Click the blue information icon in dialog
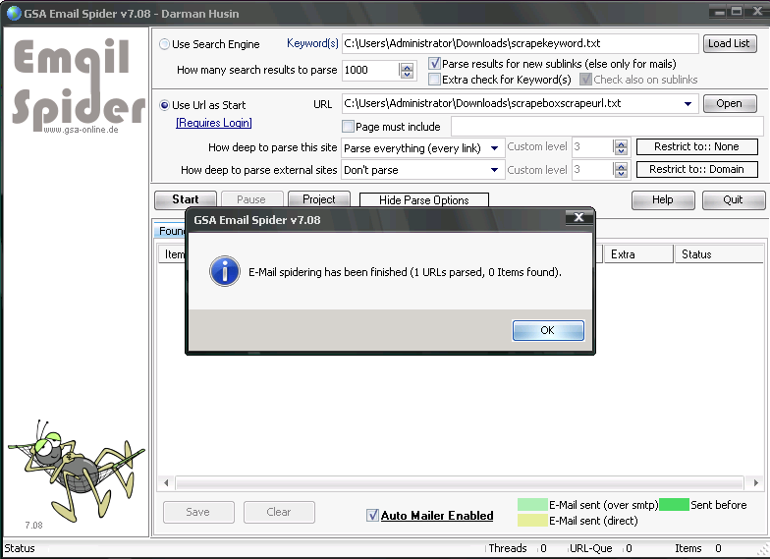This screenshot has height=559, width=770. click(224, 271)
